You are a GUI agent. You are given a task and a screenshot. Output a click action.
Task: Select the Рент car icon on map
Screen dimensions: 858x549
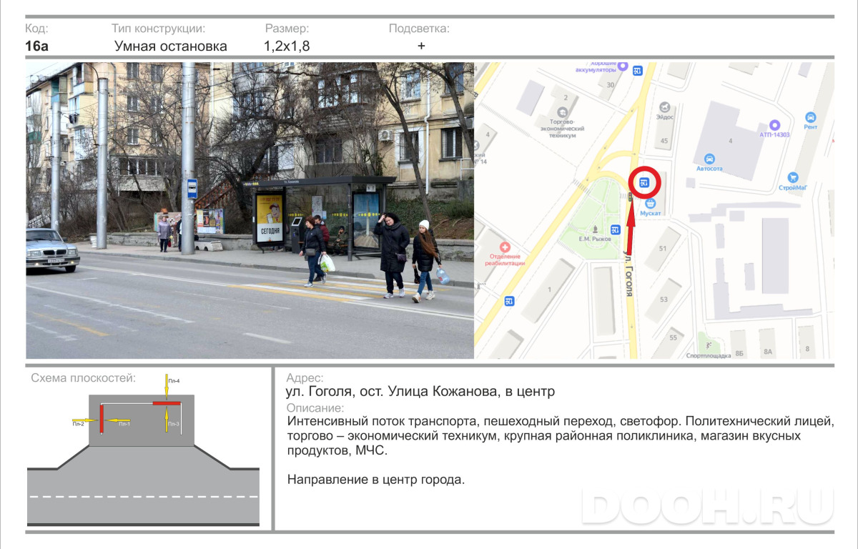pyautogui.click(x=810, y=117)
